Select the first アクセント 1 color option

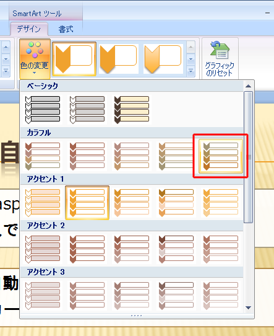43,203
